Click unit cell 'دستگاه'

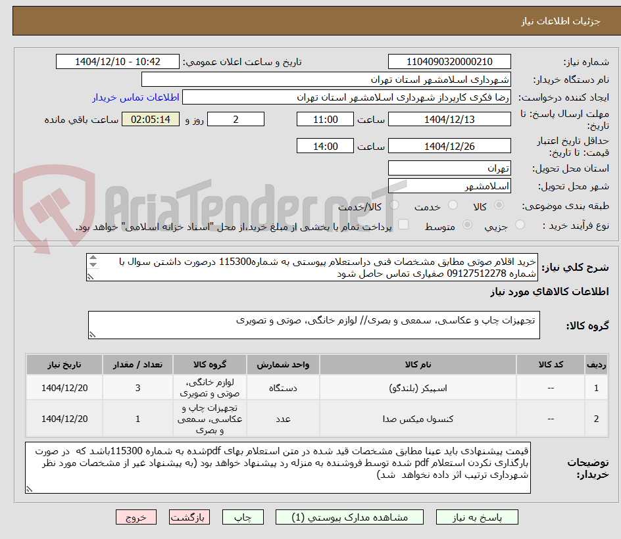pyautogui.click(x=283, y=388)
